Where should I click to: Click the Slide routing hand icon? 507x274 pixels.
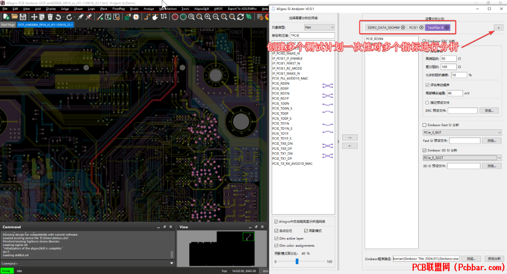155,17
